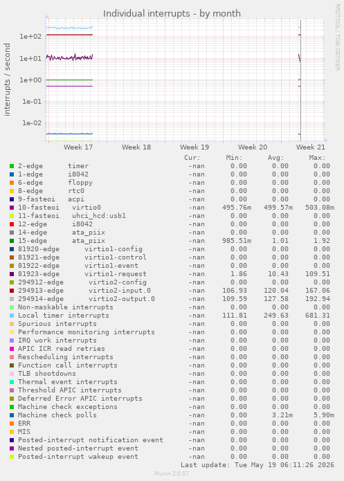Click the Week 19 axis label
Viewport: 344px width, 481px height.
[194, 147]
